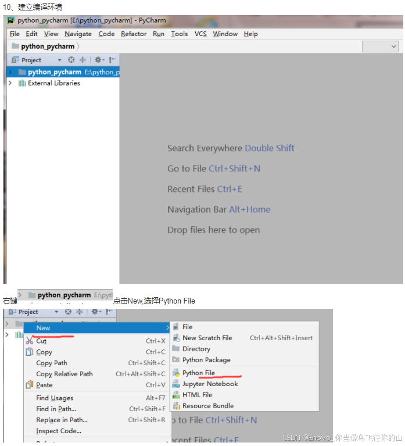Select External Libraries tree item
405x446 pixels.
point(54,83)
